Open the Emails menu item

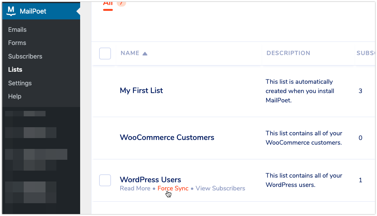17,29
